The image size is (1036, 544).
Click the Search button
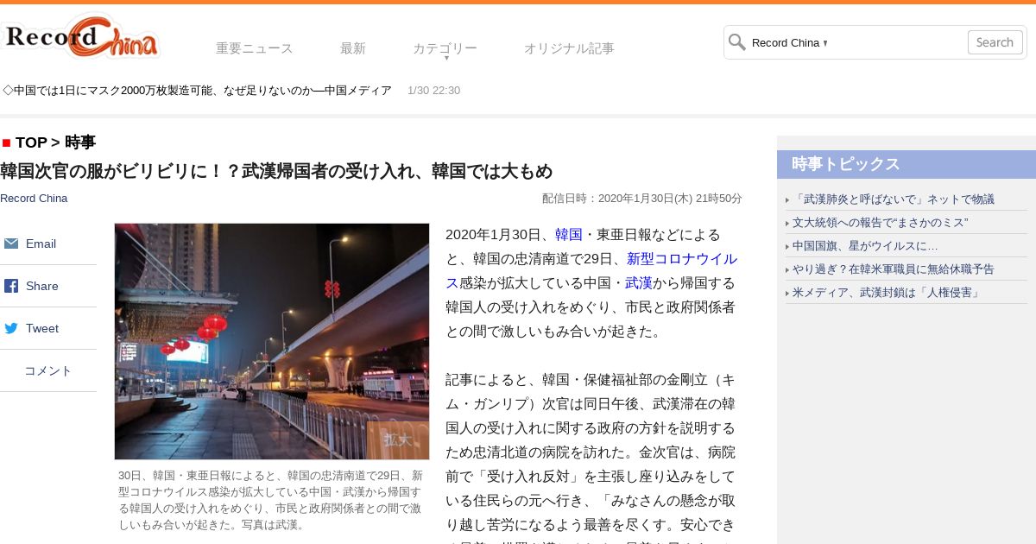pos(995,42)
